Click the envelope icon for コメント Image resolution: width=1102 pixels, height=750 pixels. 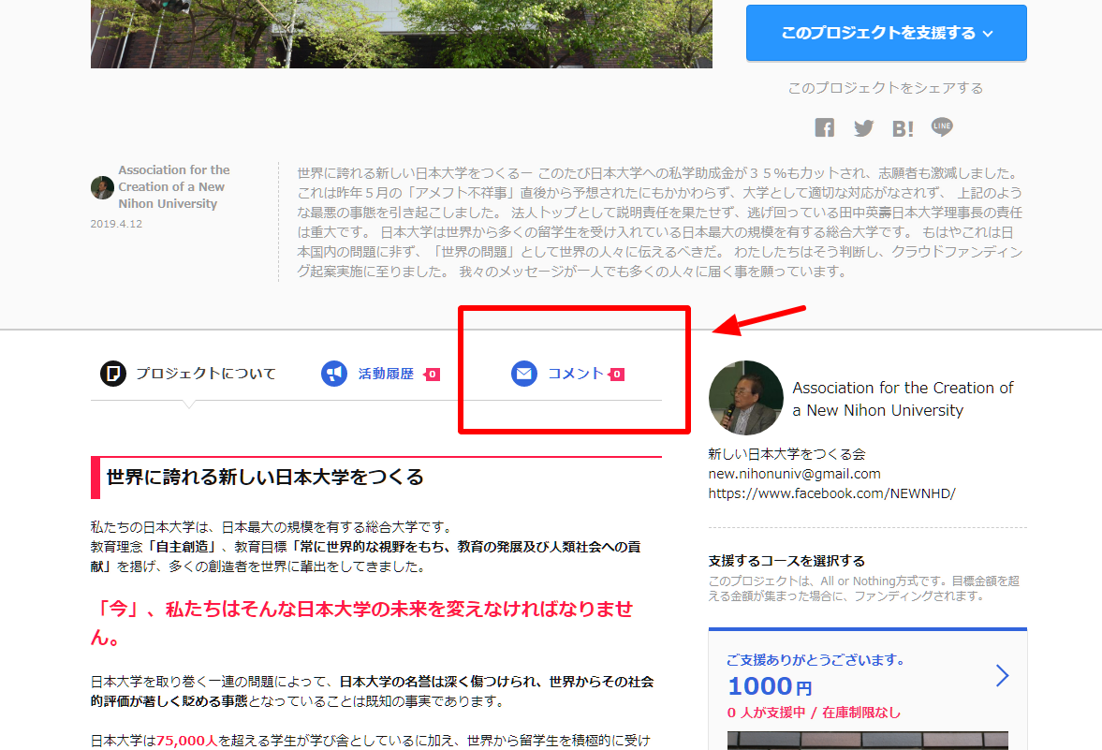[524, 374]
